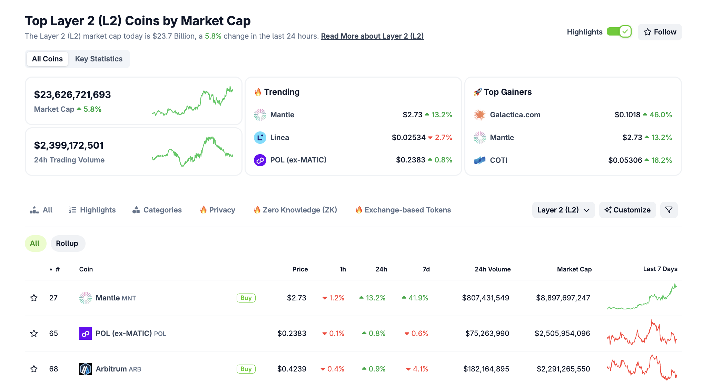Switch to the Key Statistics tab
The image size is (712, 387).
coord(99,59)
